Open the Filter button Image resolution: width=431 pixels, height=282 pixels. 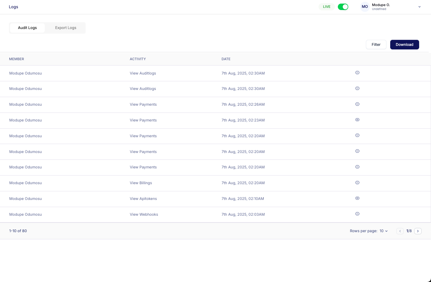[376, 45]
